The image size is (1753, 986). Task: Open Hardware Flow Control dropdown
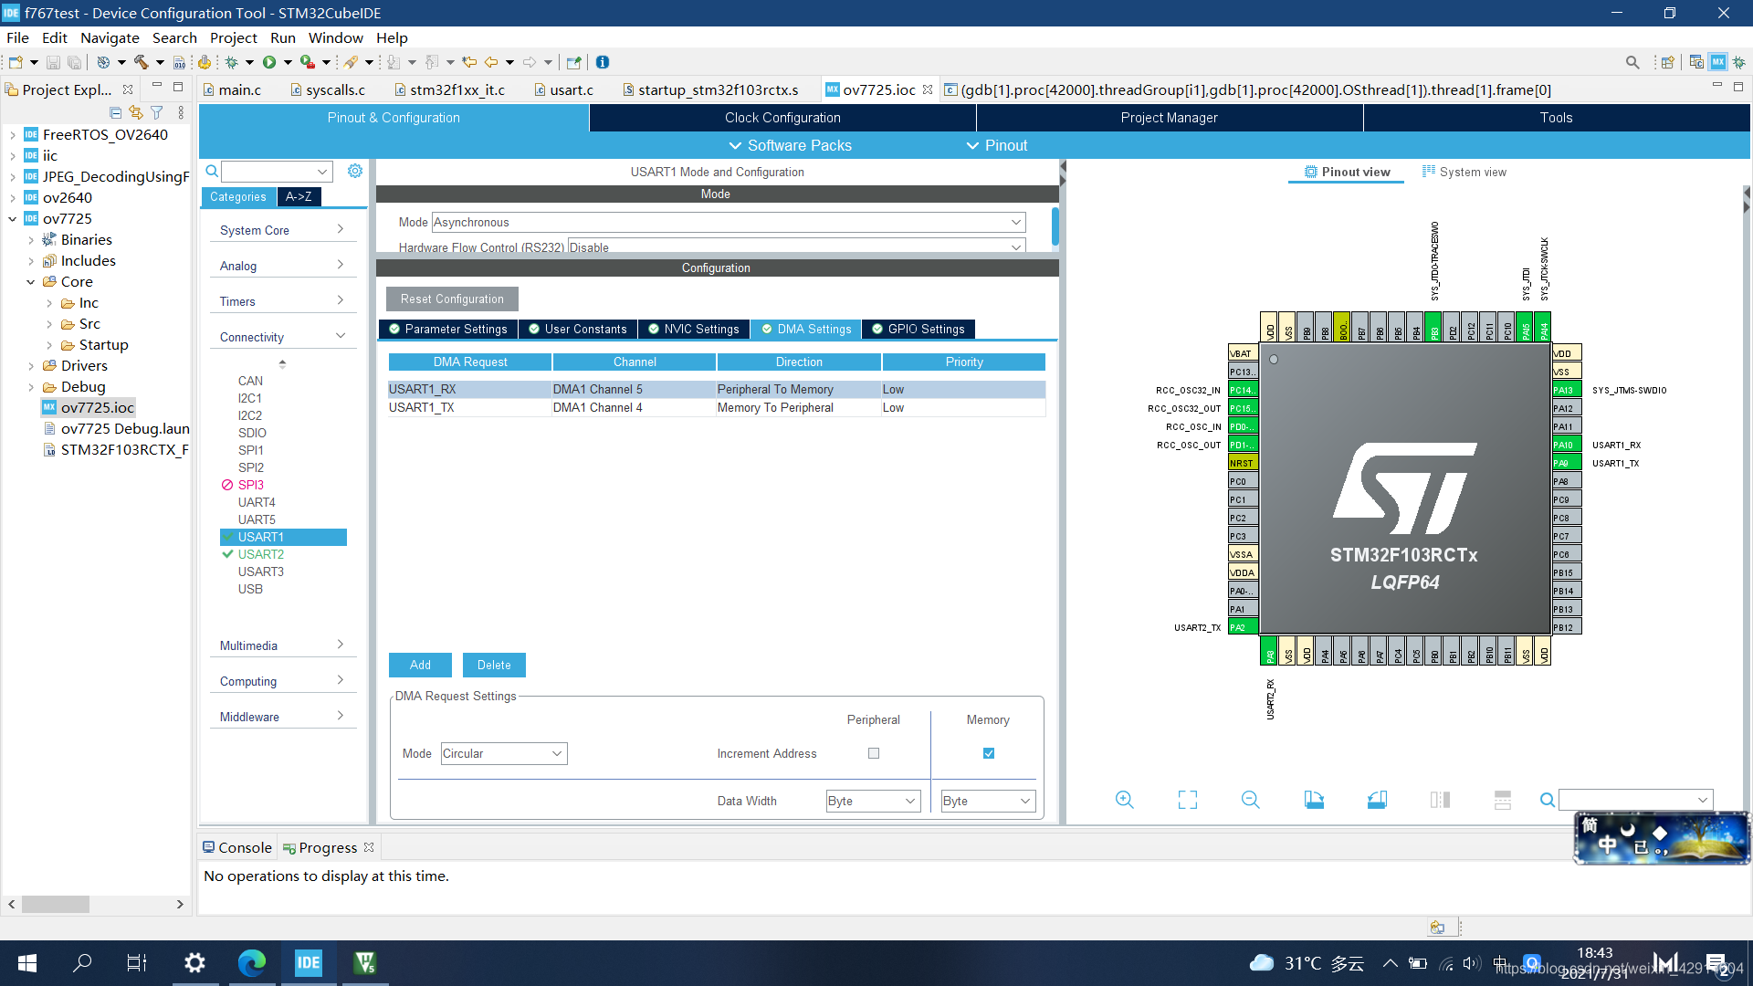(796, 246)
